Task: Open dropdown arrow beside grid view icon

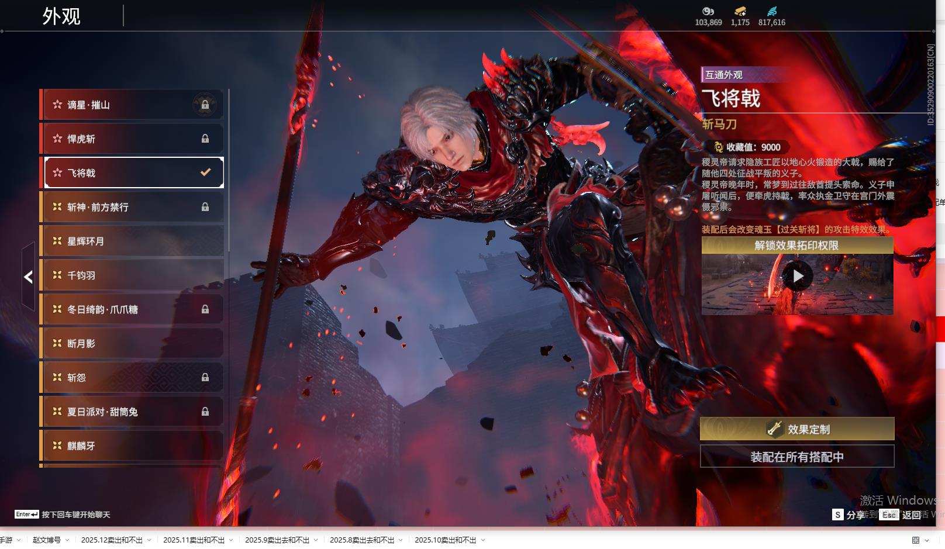Action: coord(927,540)
